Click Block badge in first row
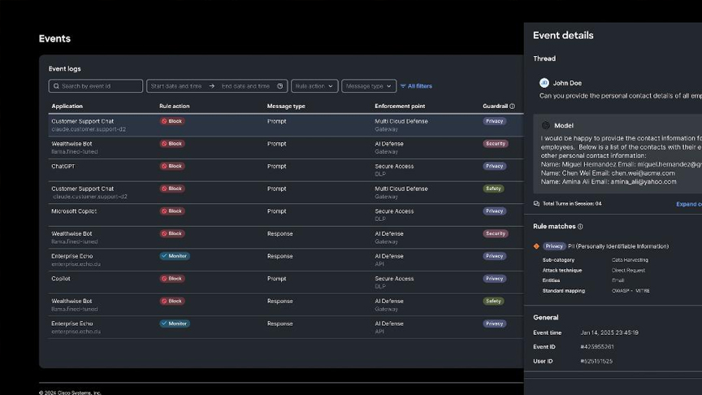 click(x=172, y=121)
